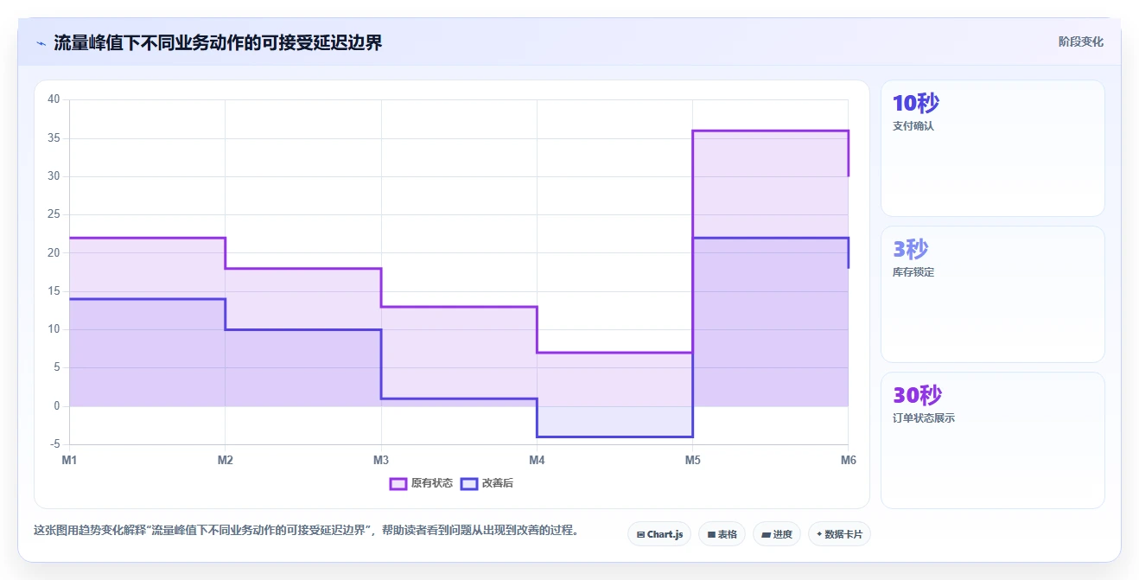Click the y-axis value -5
Screen dimensions: 1139x580
[x=54, y=444]
